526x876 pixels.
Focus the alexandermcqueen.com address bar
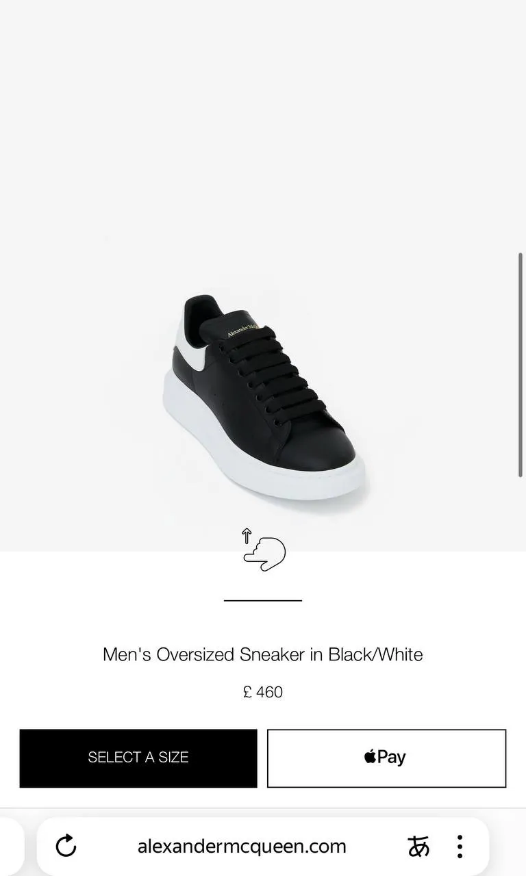[x=242, y=847]
